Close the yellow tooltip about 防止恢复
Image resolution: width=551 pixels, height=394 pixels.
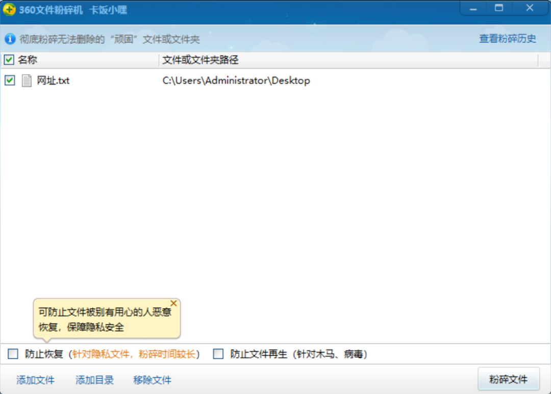[173, 303]
